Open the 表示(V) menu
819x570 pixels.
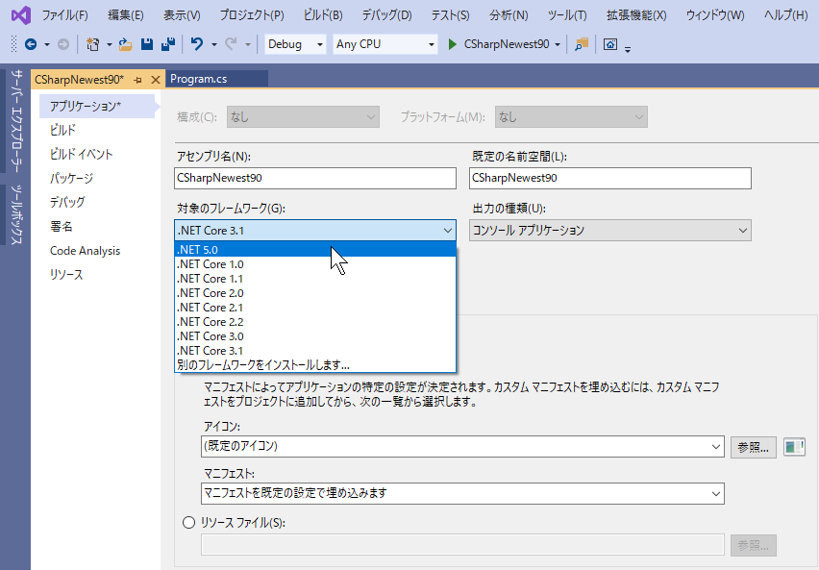tap(182, 15)
